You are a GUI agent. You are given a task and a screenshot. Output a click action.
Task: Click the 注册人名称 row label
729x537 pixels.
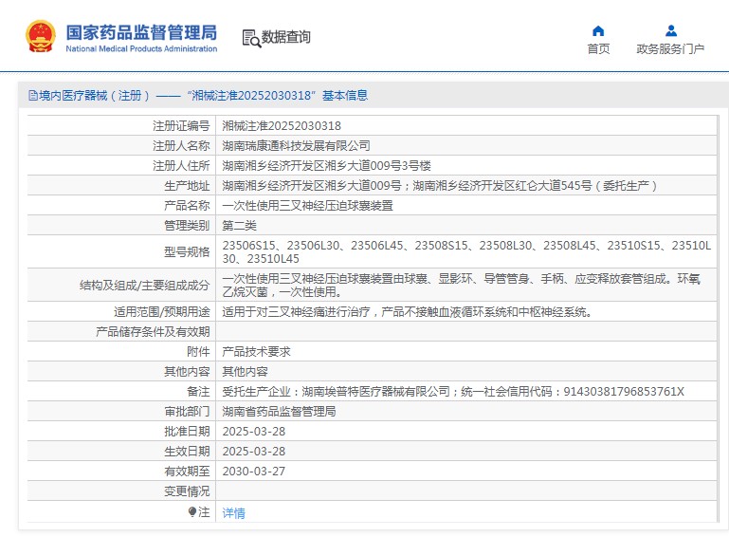coord(181,146)
